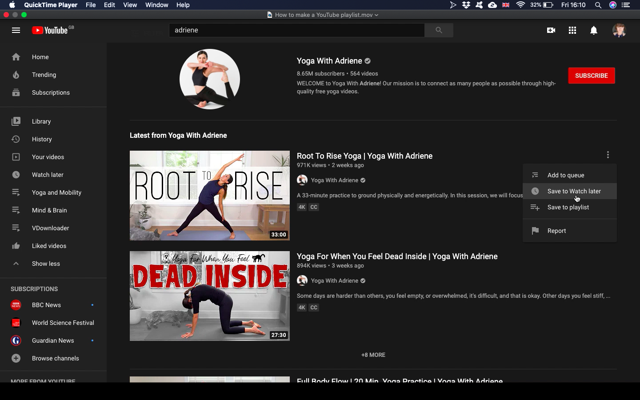Open the Edit menu
Image resolution: width=640 pixels, height=400 pixels.
click(x=109, y=5)
